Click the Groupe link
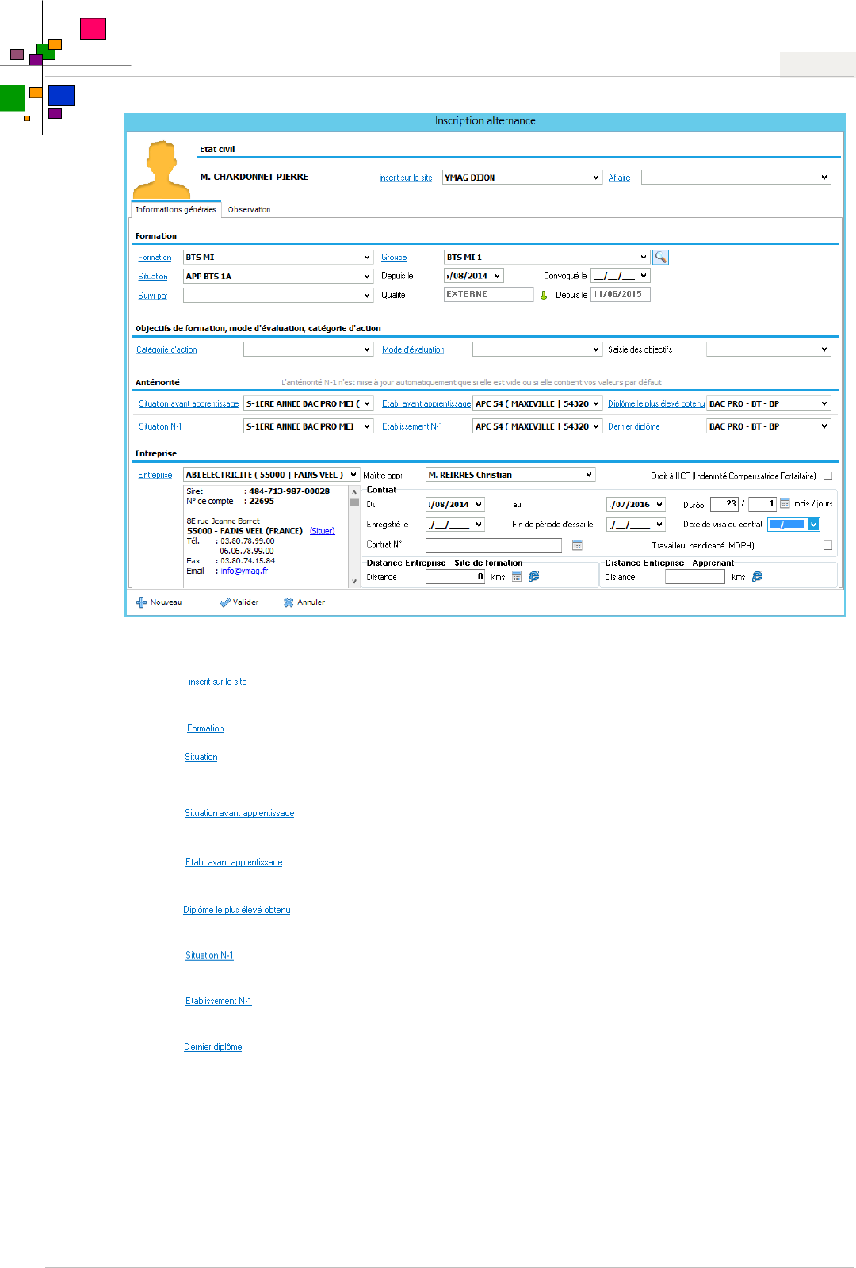The height and width of the screenshot is (1268, 856). (x=394, y=258)
